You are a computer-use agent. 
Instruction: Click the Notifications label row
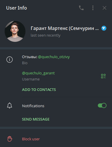(56, 106)
